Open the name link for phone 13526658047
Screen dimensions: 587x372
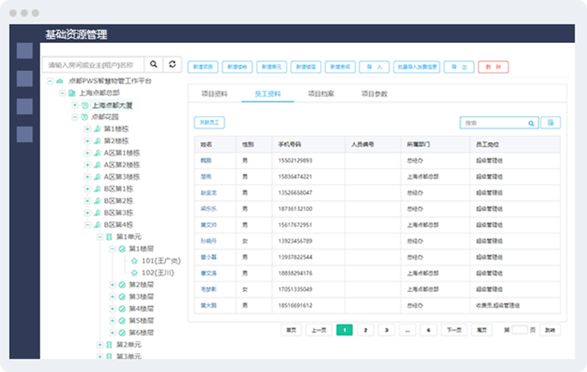pos(209,193)
